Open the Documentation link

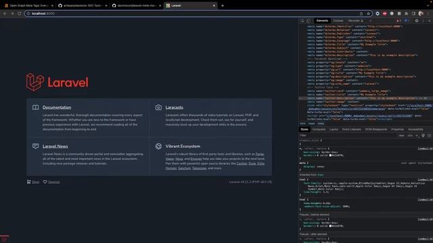(57, 107)
